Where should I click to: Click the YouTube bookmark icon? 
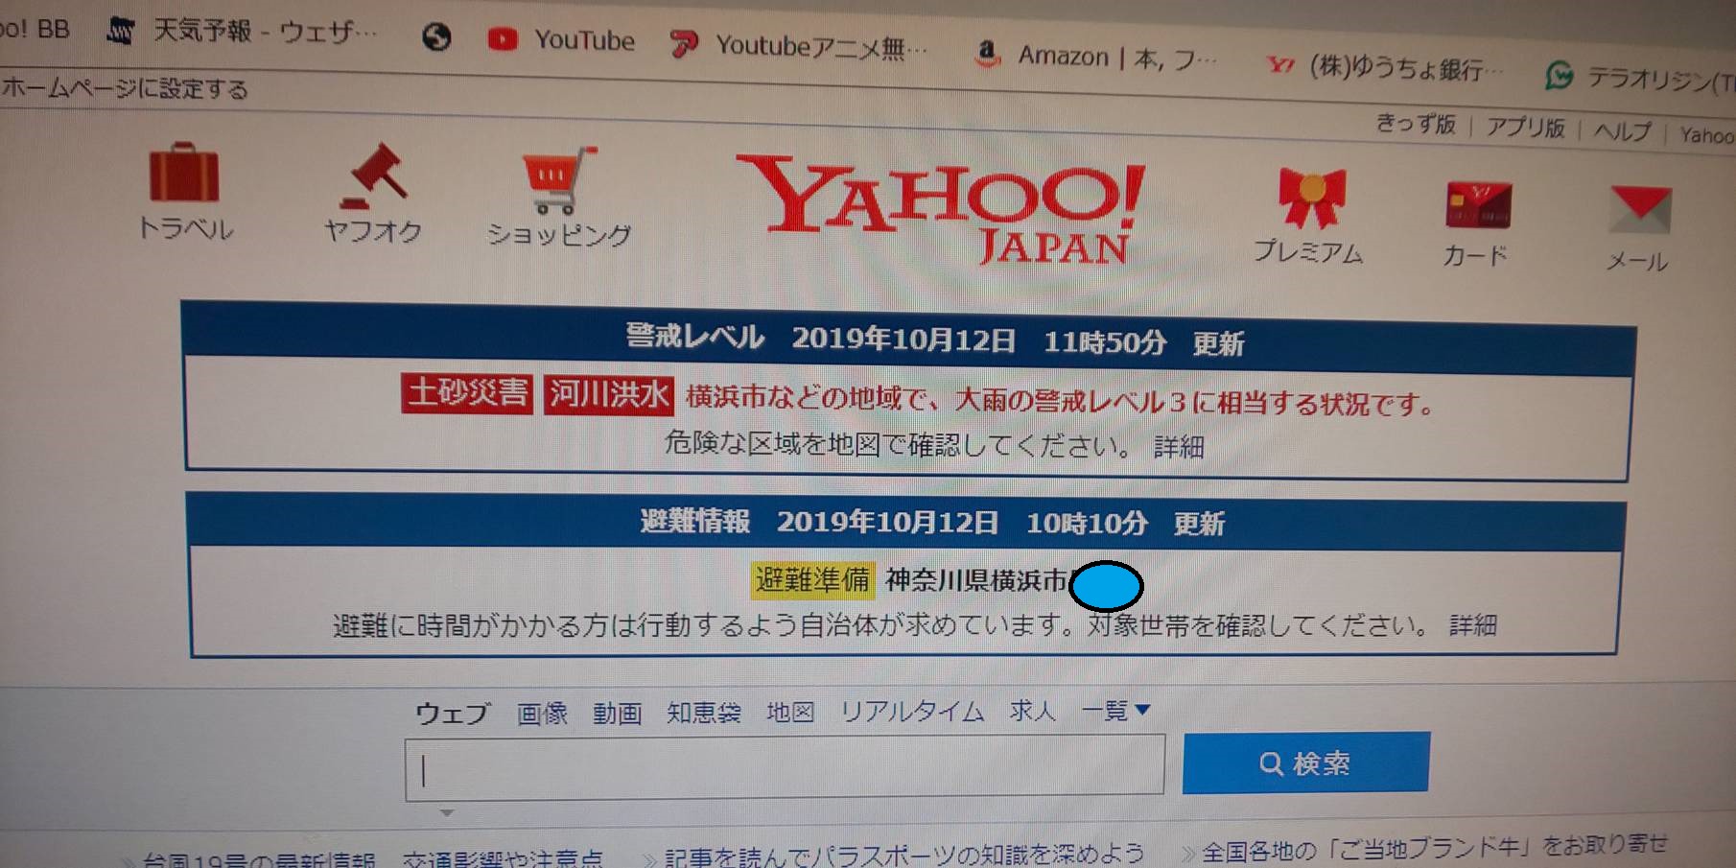(x=503, y=38)
